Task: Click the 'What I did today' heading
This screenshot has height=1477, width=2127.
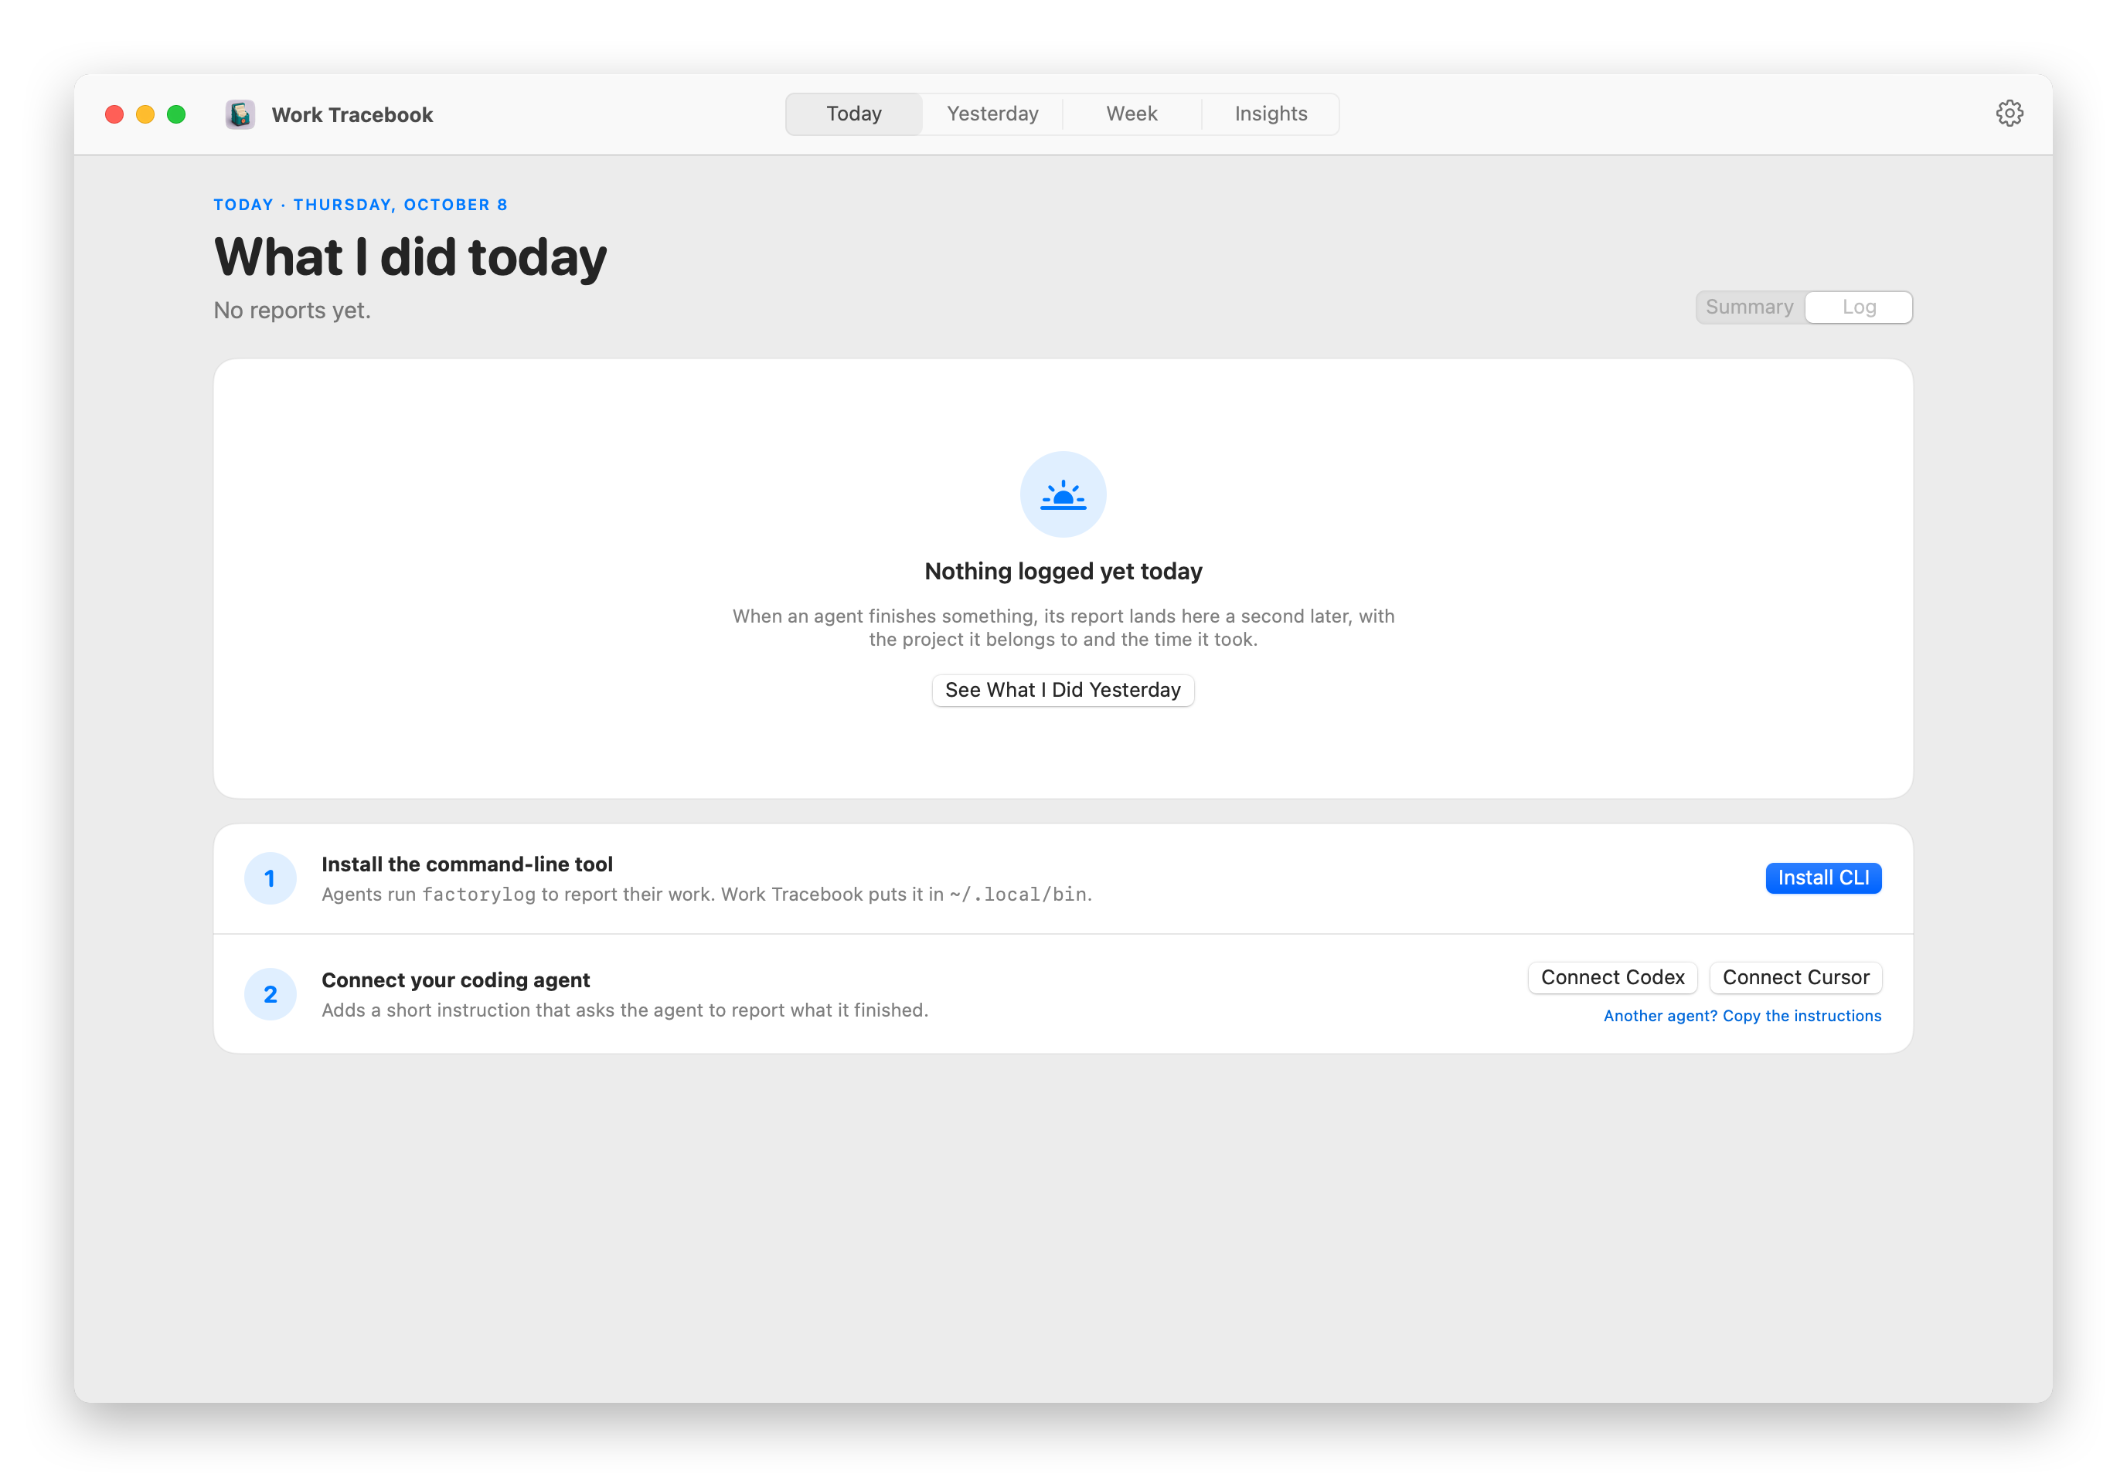Action: (410, 257)
